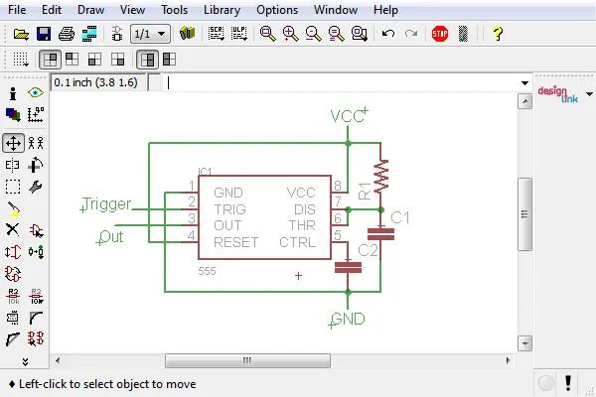Click the Save disk icon
Image resolution: width=596 pixels, height=397 pixels.
click(x=44, y=34)
